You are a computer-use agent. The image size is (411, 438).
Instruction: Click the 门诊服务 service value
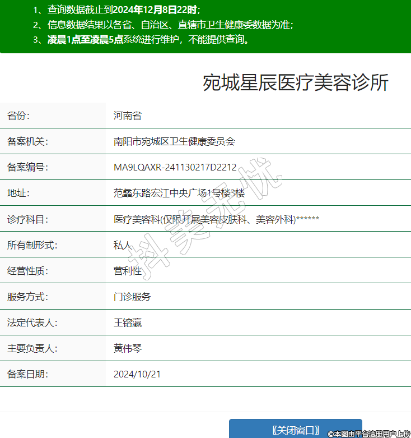point(132,297)
